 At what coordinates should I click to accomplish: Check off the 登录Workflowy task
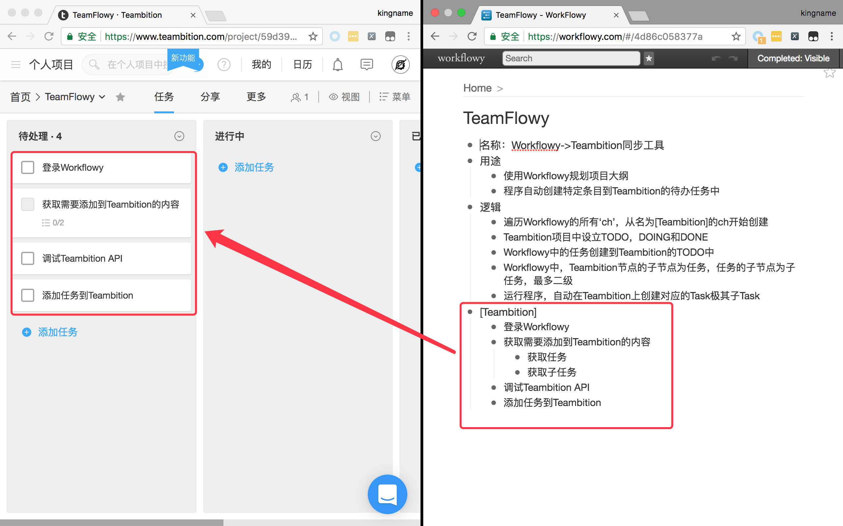[x=27, y=167]
